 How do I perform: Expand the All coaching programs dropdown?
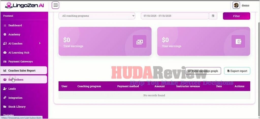click(97, 16)
